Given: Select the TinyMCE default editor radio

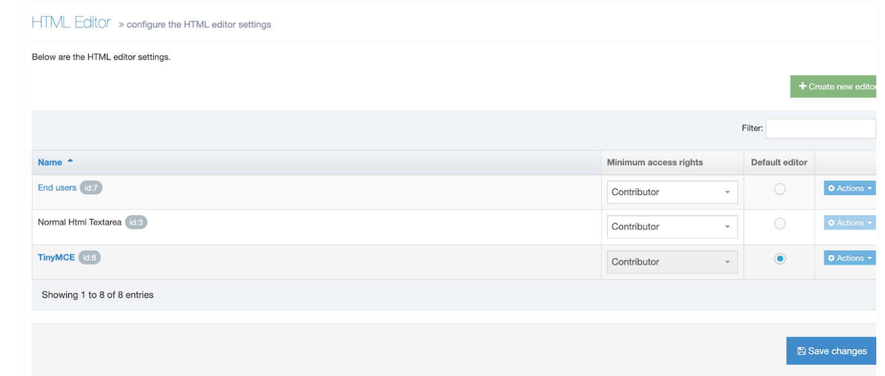Looking at the screenshot, I should [x=780, y=259].
